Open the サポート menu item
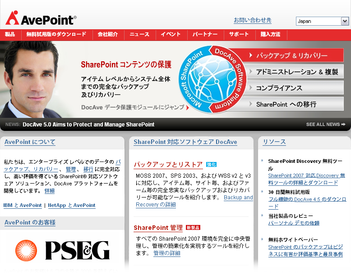Viewport: 351px width, 274px height. (x=239, y=35)
